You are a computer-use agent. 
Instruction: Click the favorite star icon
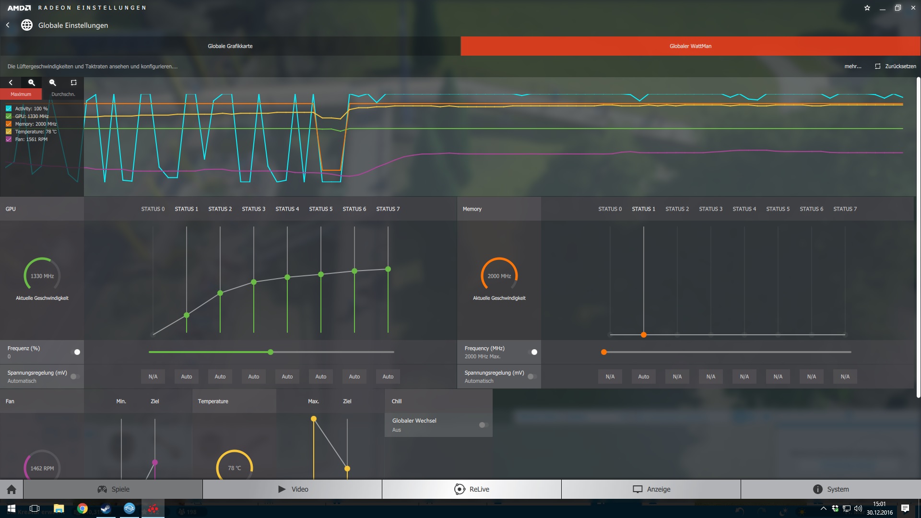[x=867, y=8]
